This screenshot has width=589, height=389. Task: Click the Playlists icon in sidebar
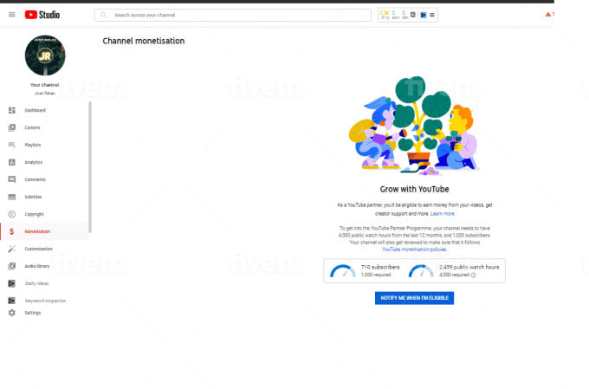[x=12, y=145]
